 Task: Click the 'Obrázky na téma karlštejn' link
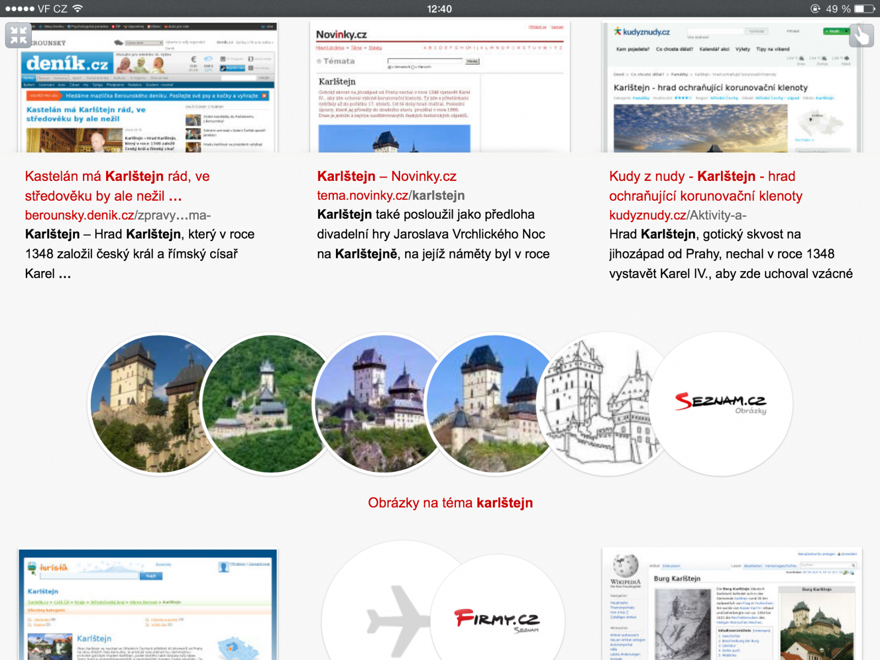tap(451, 502)
